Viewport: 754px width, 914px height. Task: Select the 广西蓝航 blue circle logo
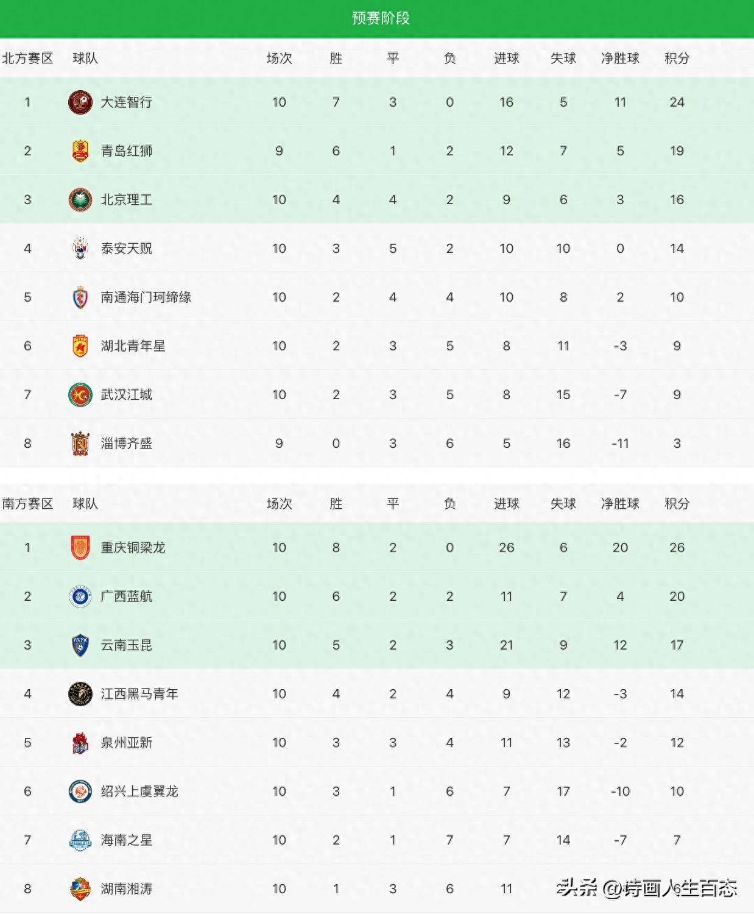coord(80,597)
